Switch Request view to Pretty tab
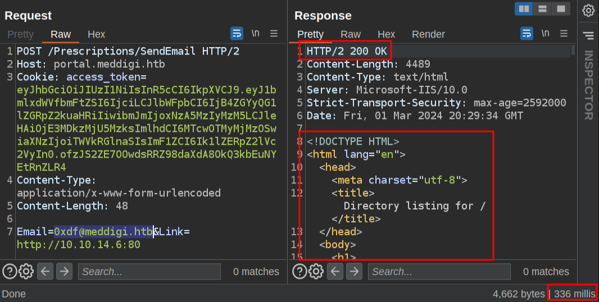This screenshot has height=302, width=599. click(21, 34)
